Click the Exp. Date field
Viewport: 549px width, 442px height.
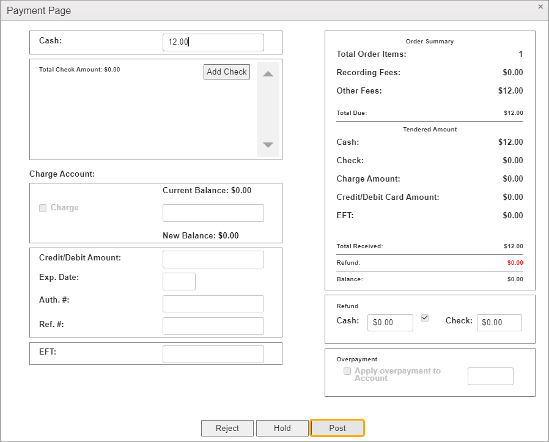tap(179, 281)
